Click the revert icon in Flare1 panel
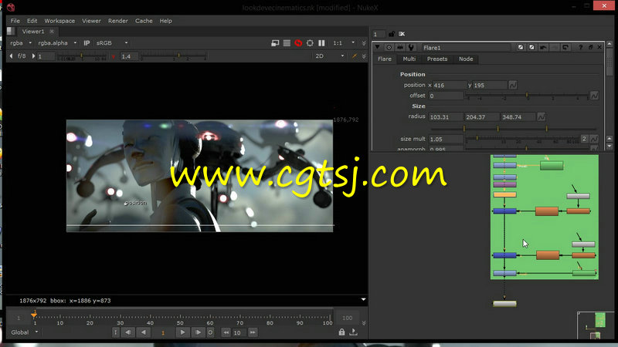 (565, 47)
